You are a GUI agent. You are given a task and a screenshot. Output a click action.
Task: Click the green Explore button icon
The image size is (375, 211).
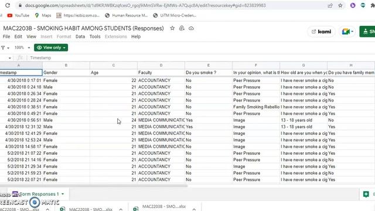tap(366, 194)
